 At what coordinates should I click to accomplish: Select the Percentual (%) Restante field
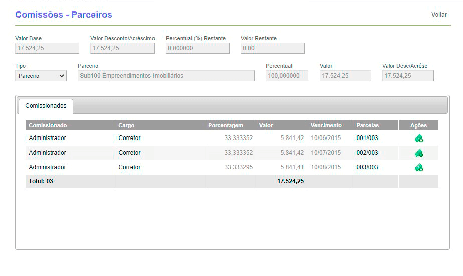coord(198,48)
